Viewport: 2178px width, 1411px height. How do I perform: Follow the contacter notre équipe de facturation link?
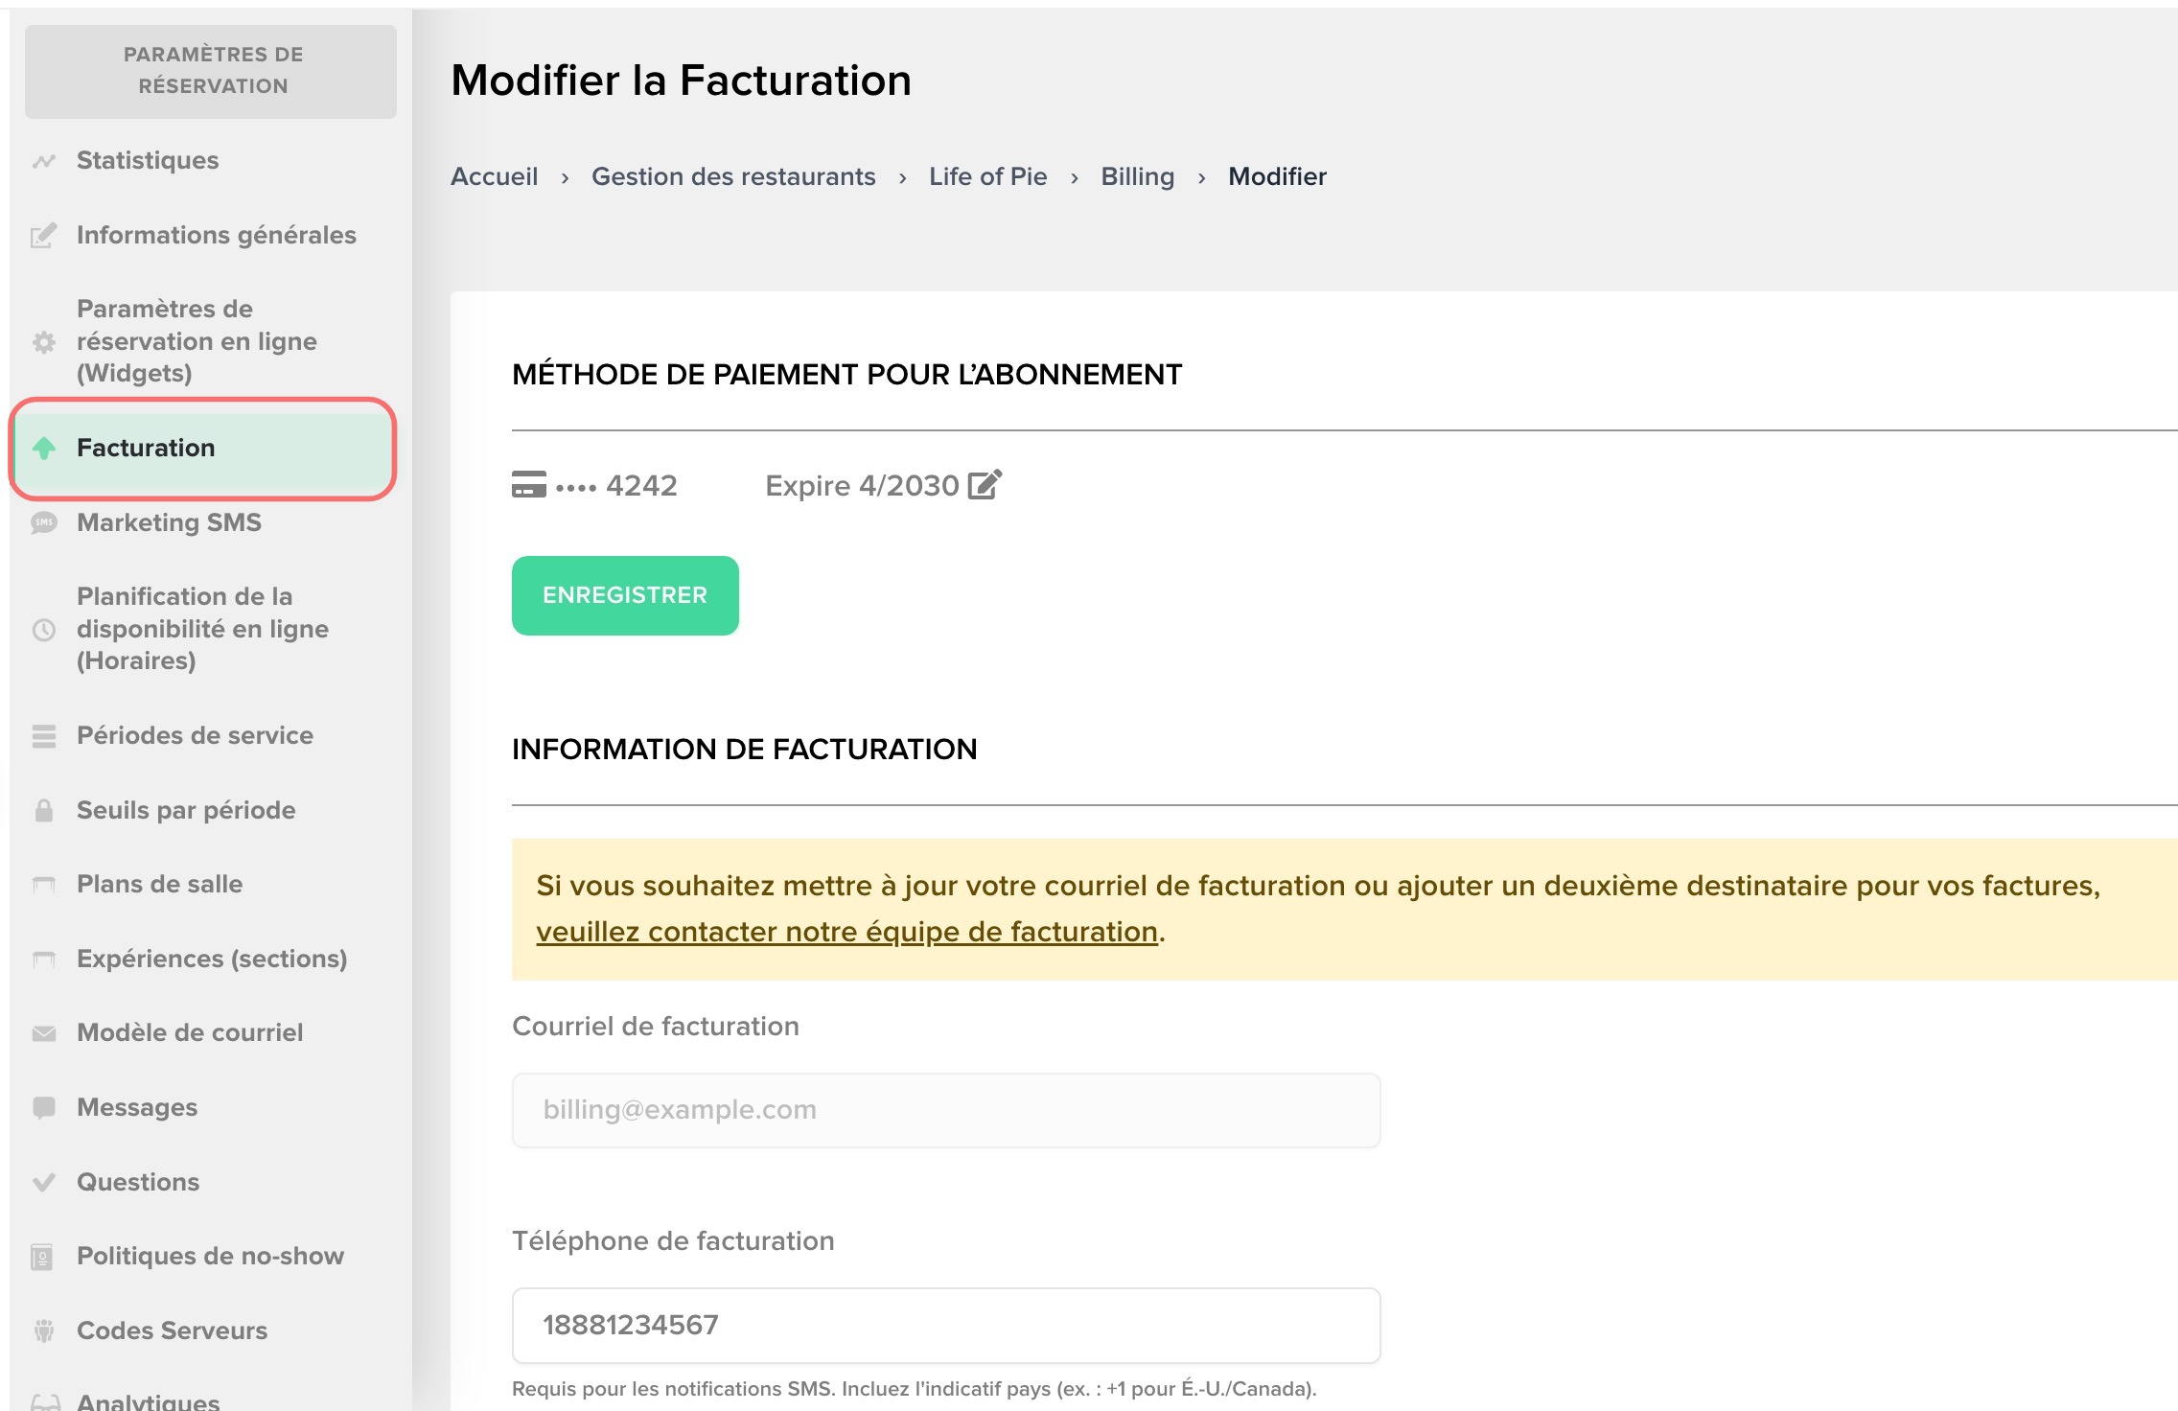[x=846, y=932]
